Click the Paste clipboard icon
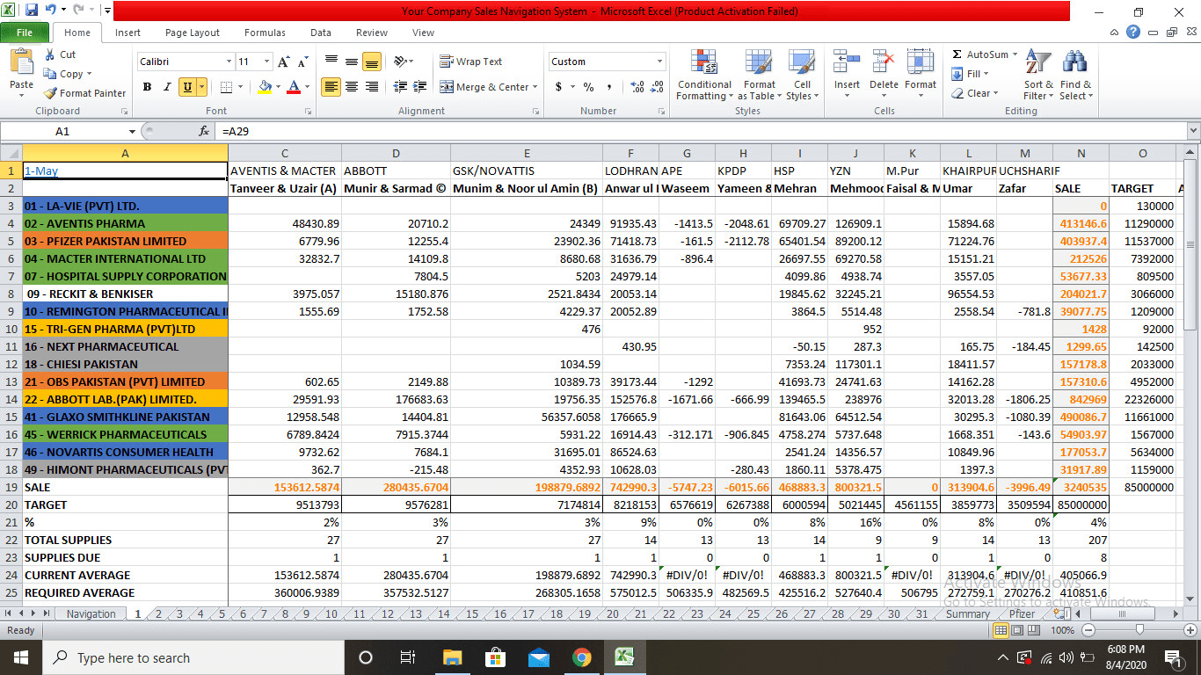The width and height of the screenshot is (1201, 675). coord(21,62)
